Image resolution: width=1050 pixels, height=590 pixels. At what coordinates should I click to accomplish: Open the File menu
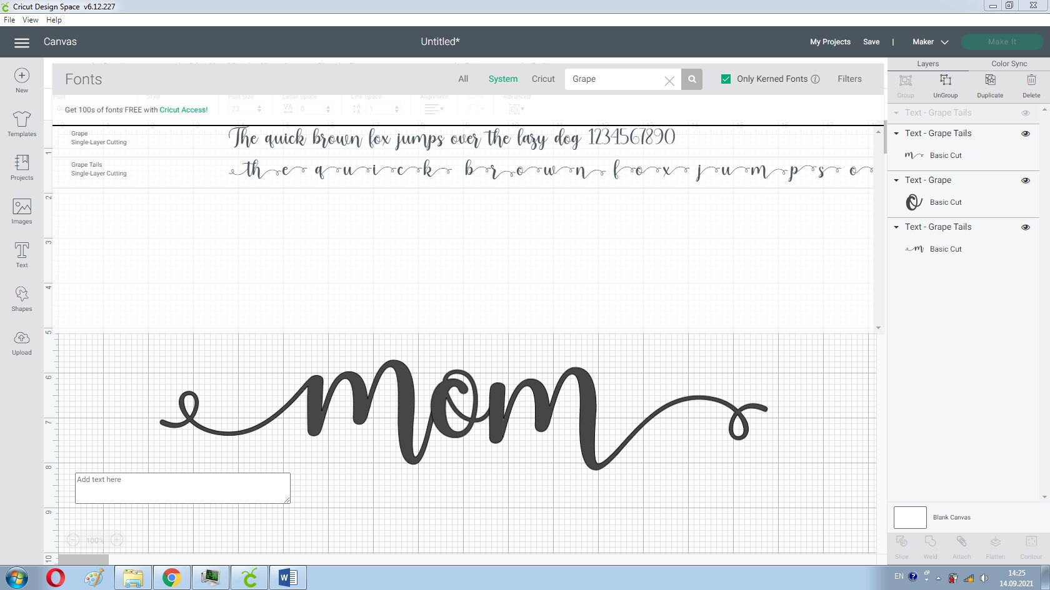pos(9,20)
